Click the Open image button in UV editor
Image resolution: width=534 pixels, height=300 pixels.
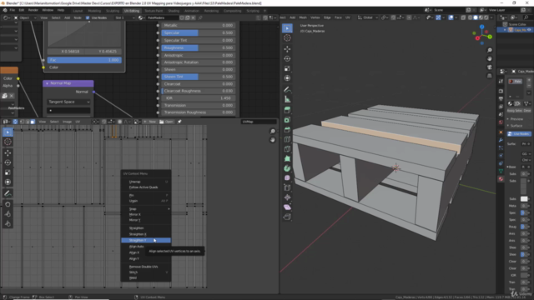coord(166,122)
